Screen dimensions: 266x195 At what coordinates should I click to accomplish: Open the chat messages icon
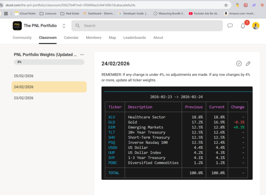point(230,26)
